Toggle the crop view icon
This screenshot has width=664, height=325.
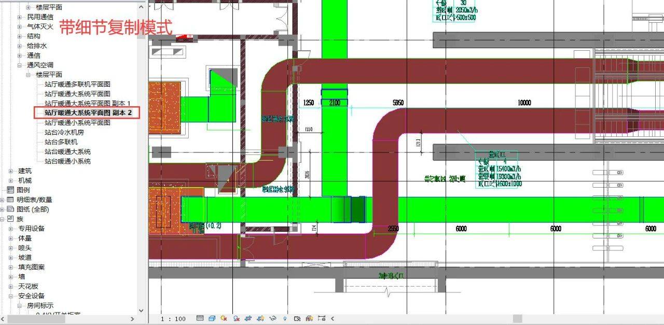pyautogui.click(x=248, y=318)
